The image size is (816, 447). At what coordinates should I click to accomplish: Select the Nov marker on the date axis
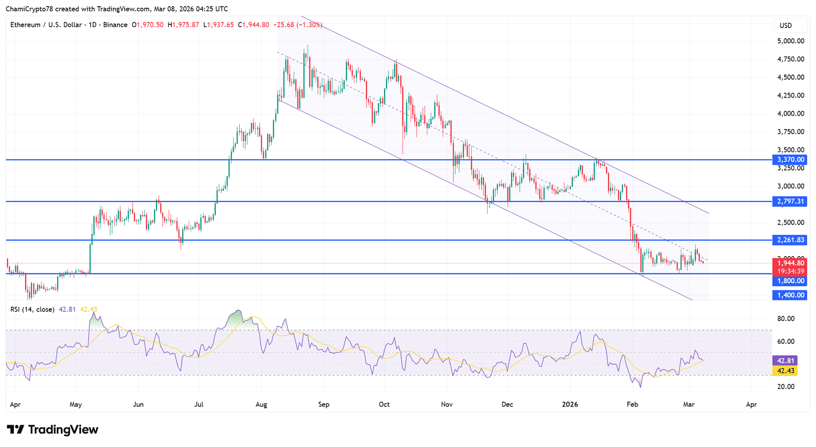click(x=447, y=404)
